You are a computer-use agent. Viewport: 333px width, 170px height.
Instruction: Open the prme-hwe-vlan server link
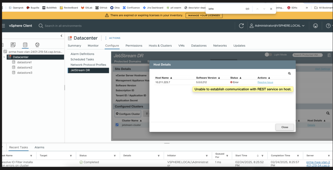(x=318, y=164)
